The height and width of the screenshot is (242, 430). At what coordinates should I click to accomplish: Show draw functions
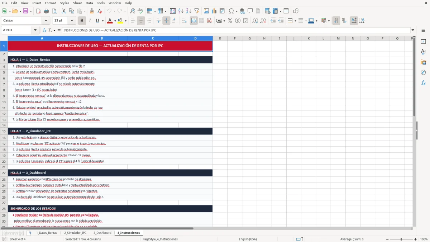[x=296, y=11]
